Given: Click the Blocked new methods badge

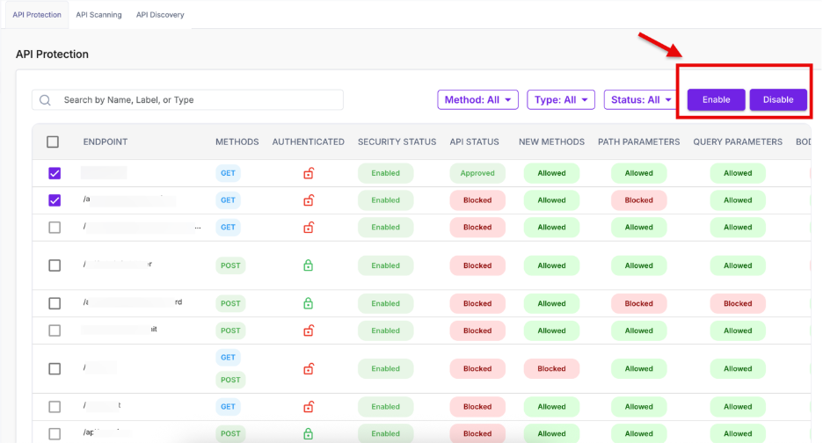Looking at the screenshot, I should [x=551, y=368].
